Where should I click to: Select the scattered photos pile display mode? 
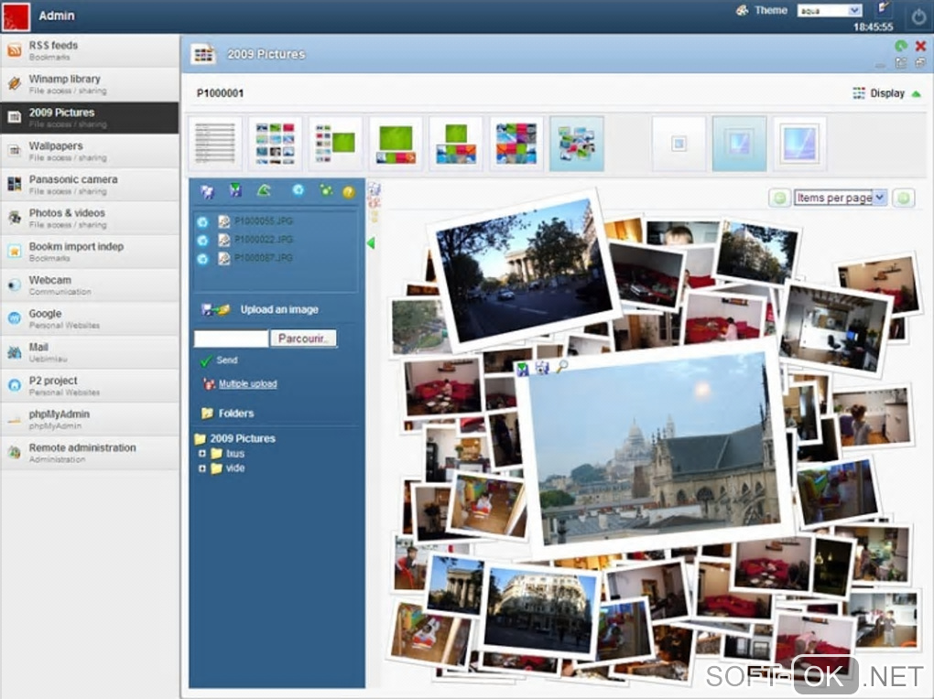coord(577,144)
